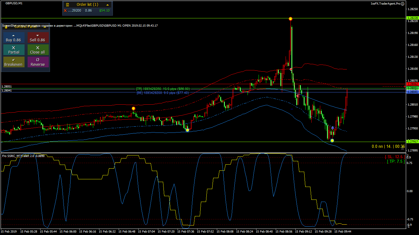419x235 pixels.
Task: Click the IceFX.TraderAgent.Pro label
Action: [386, 3]
